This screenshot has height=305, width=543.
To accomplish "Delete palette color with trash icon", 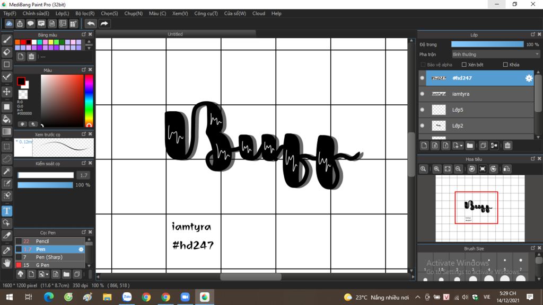I will coord(31,57).
